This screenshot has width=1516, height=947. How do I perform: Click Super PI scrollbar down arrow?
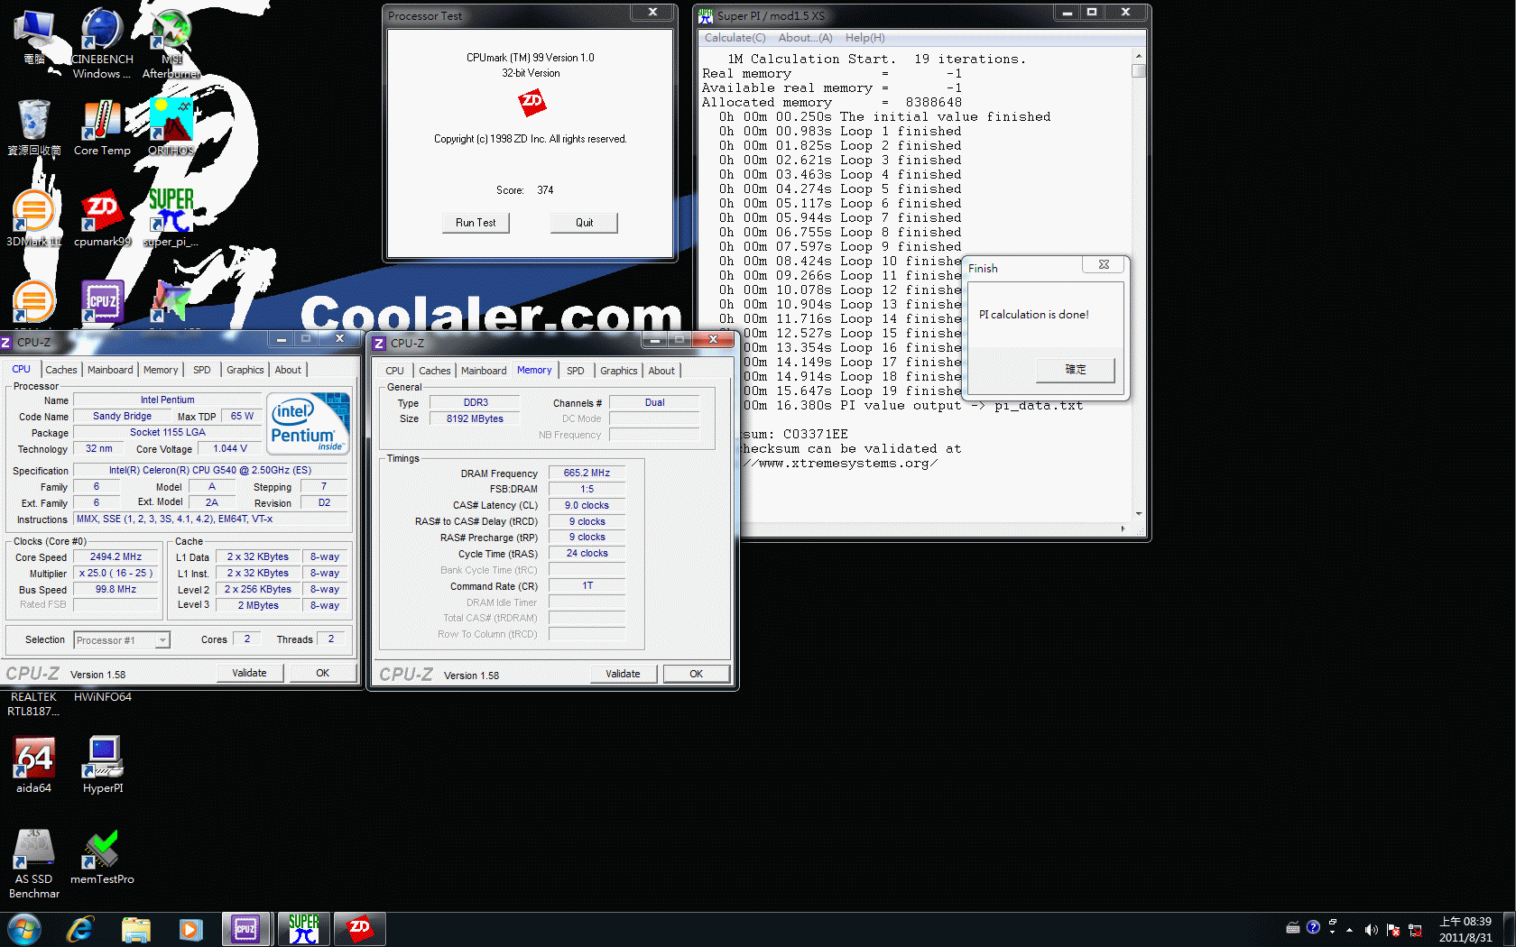(x=1139, y=514)
